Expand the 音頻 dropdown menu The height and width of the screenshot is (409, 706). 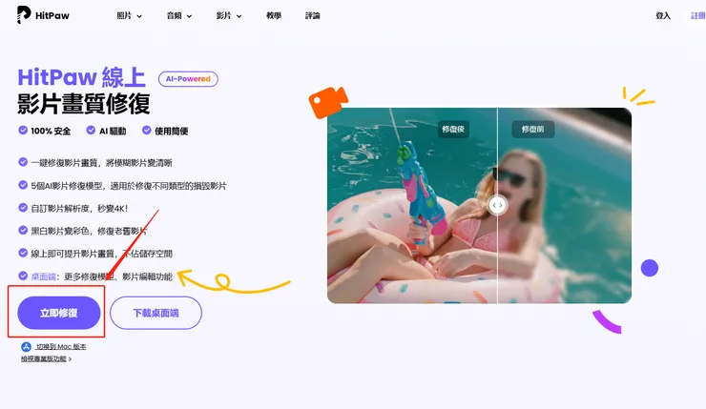coord(179,16)
